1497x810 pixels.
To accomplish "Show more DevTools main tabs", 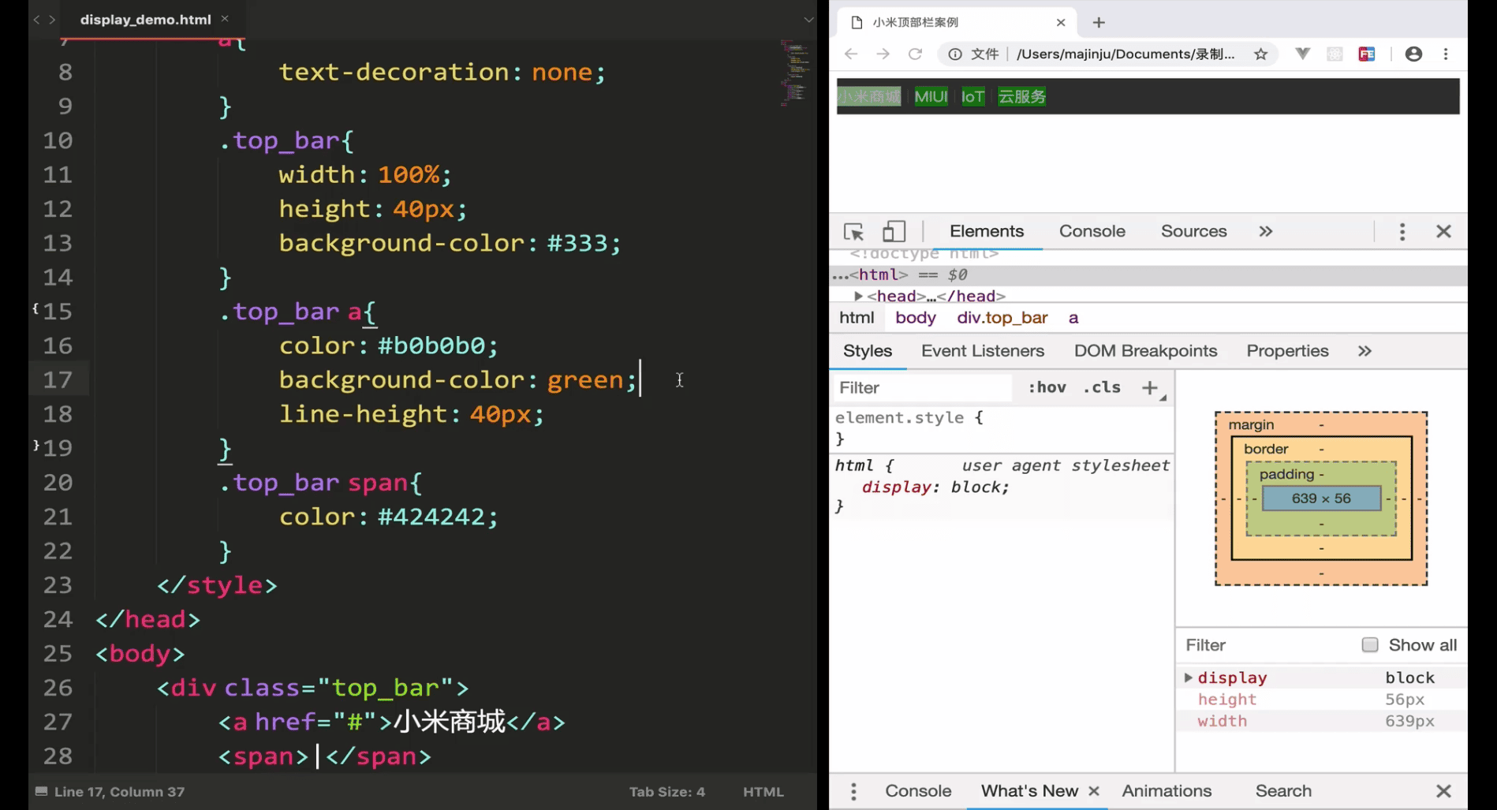I will [1266, 231].
